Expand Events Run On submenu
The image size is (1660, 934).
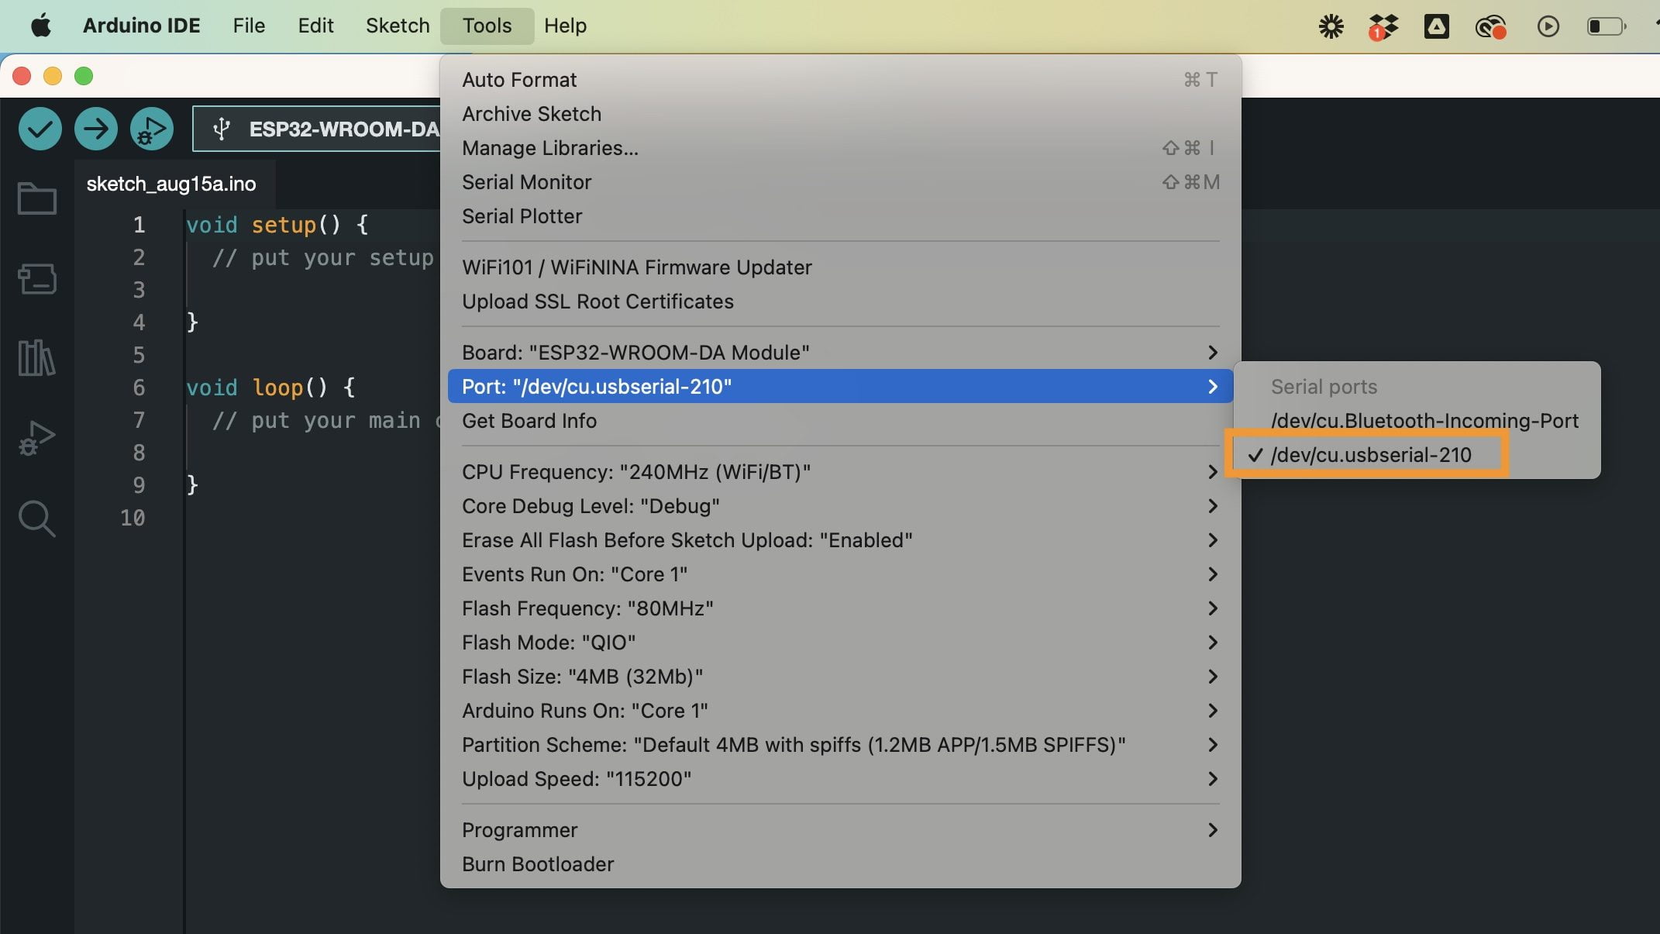pos(840,574)
